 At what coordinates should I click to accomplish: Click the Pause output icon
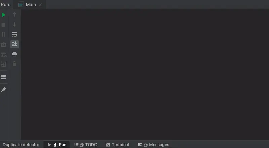click(x=3, y=35)
